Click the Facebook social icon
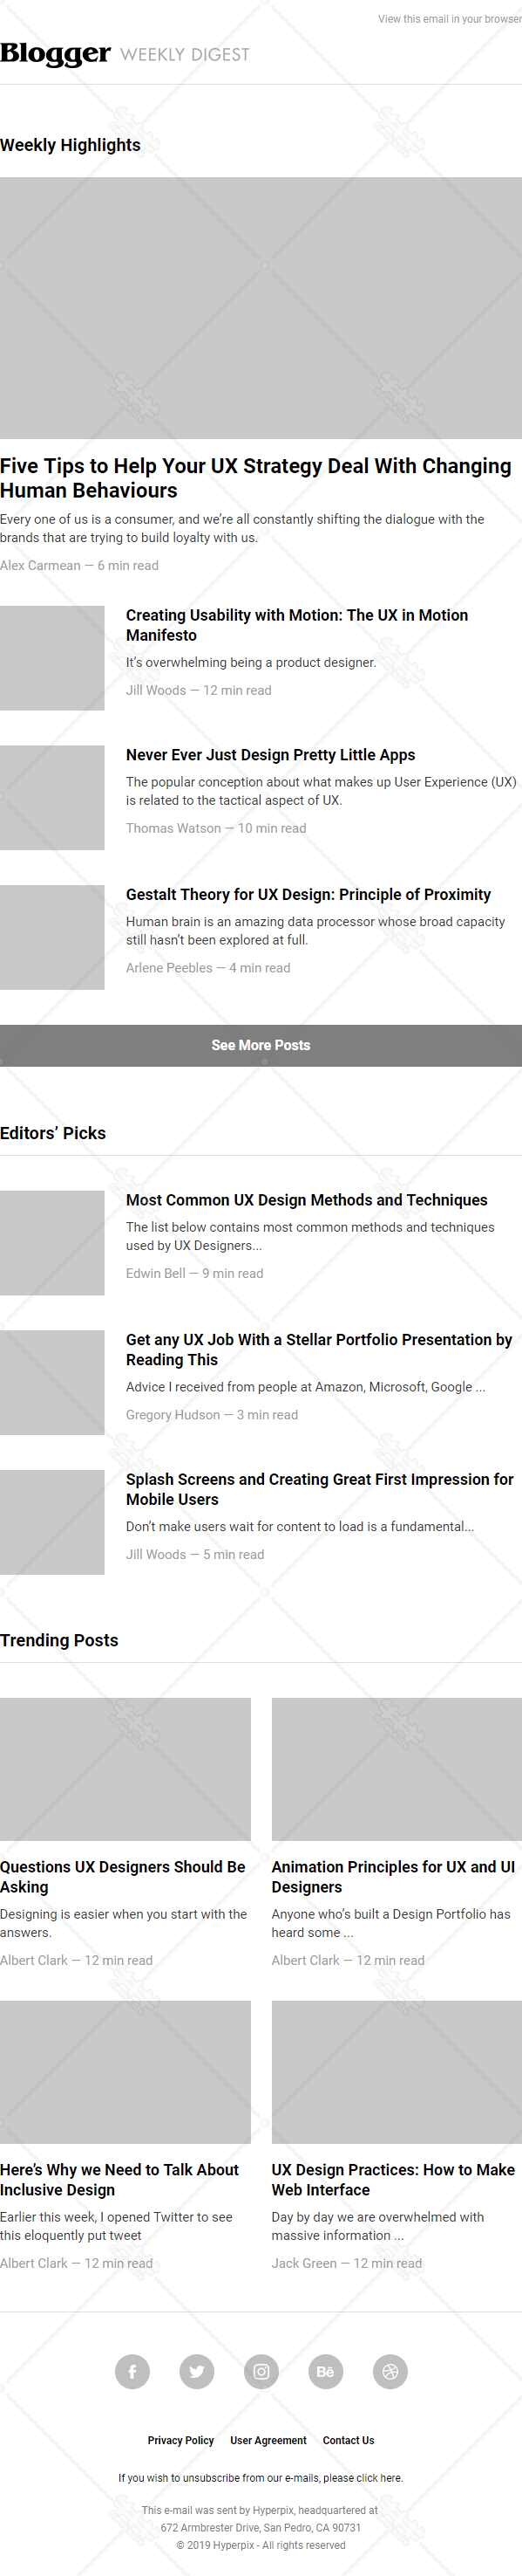Image resolution: width=522 pixels, height=2576 pixels. tap(132, 2371)
